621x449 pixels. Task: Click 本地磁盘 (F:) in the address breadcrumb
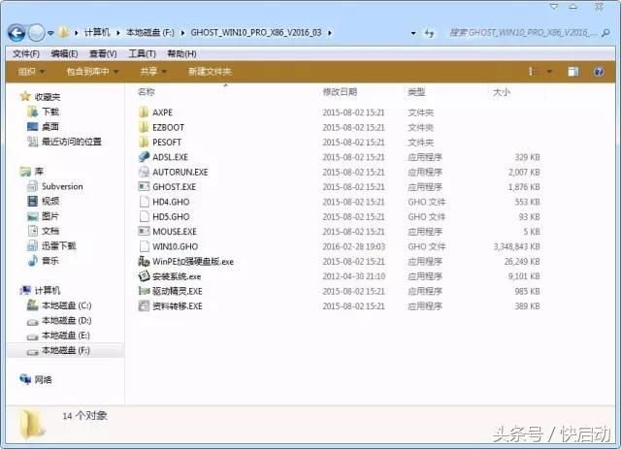click(x=150, y=32)
